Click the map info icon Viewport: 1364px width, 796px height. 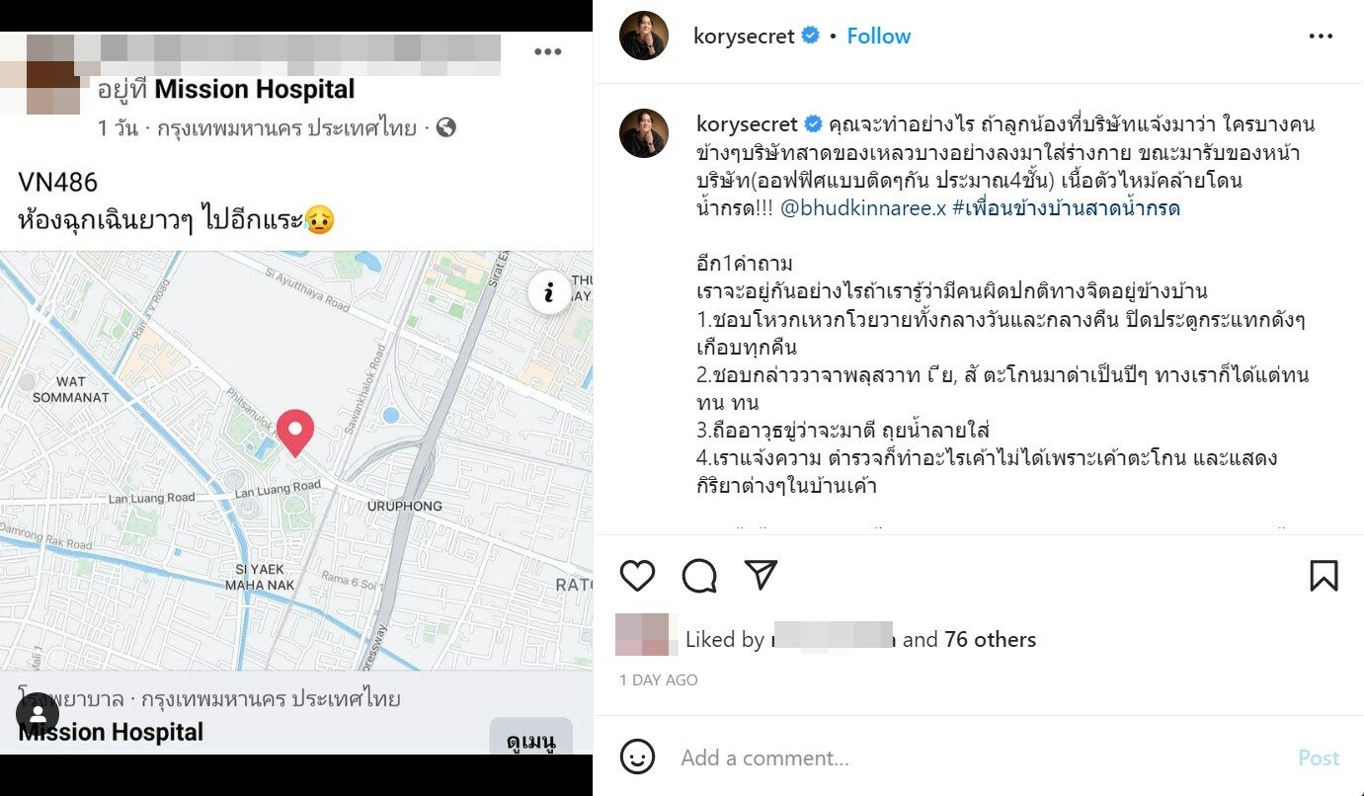point(549,292)
